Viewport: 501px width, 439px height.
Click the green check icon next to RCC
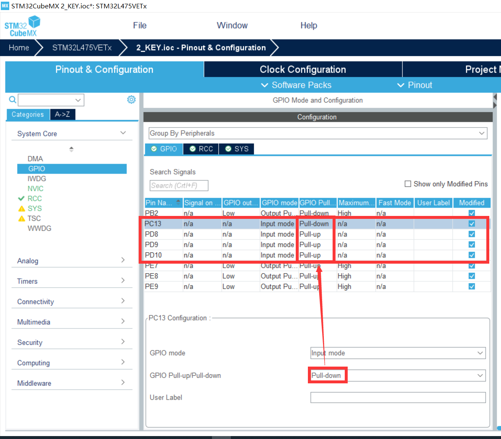tap(21, 199)
